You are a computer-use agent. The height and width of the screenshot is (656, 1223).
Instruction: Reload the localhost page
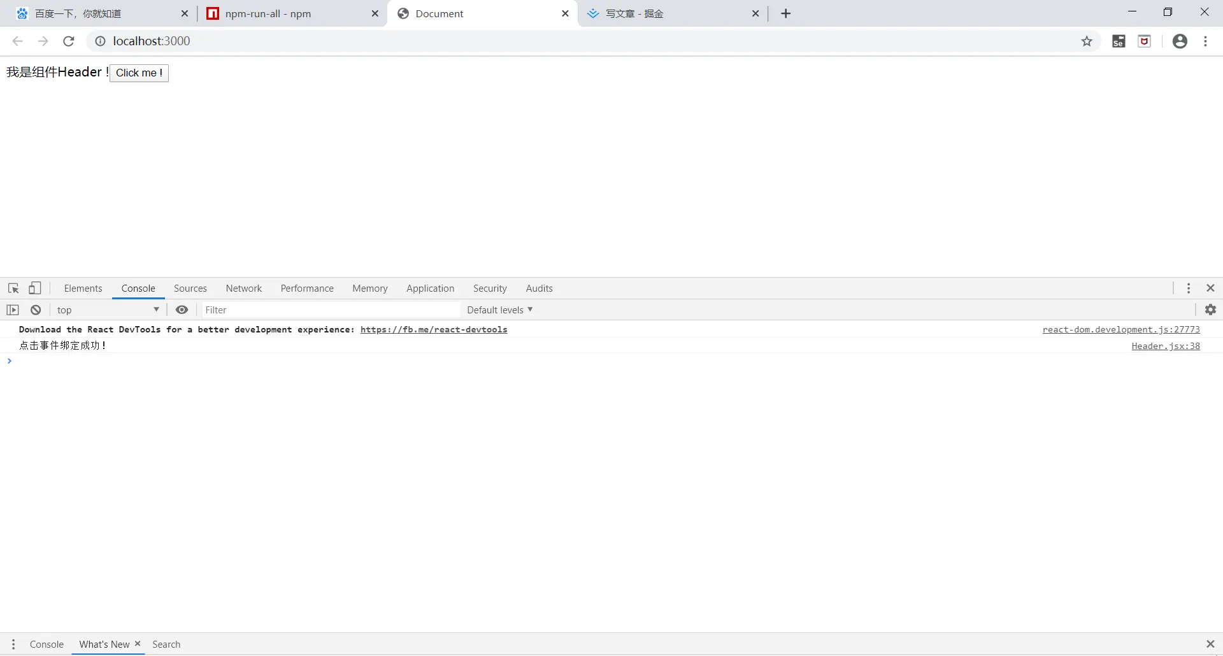[x=69, y=41]
